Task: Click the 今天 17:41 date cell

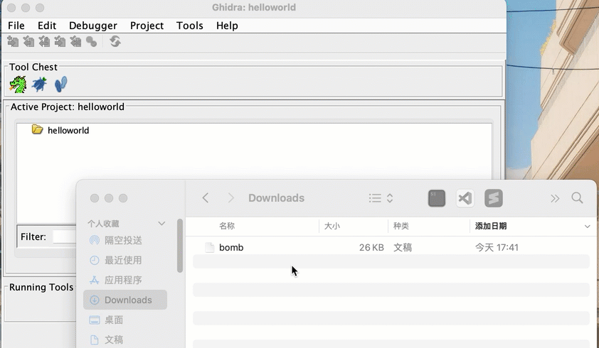Action: click(497, 247)
